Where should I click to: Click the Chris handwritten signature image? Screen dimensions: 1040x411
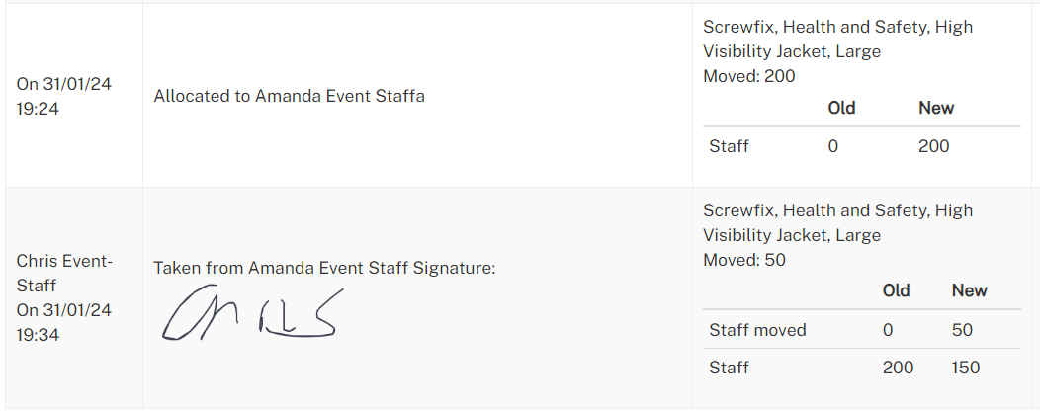click(253, 313)
